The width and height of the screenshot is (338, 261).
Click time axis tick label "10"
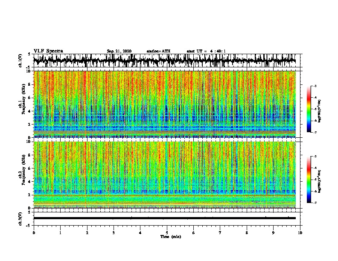(x=300, y=233)
